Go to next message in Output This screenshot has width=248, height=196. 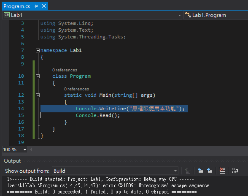(210, 171)
